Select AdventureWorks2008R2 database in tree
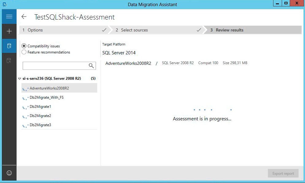305x183 pixels. pyautogui.click(x=49, y=88)
